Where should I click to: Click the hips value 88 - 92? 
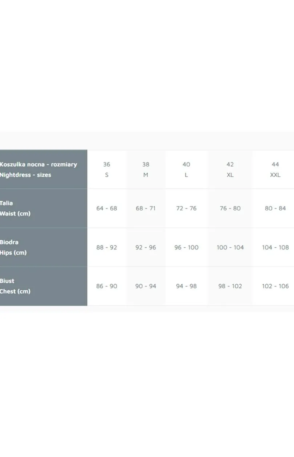(107, 247)
